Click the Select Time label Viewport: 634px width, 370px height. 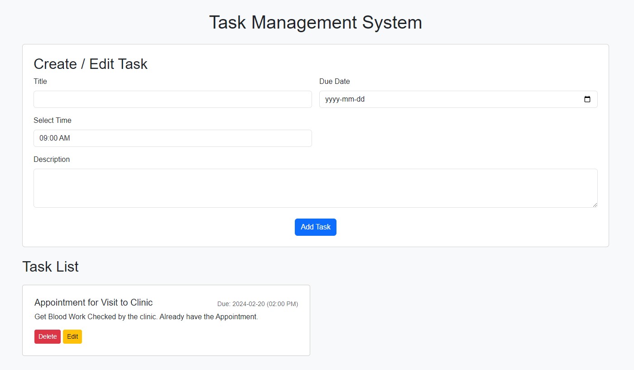click(x=52, y=120)
